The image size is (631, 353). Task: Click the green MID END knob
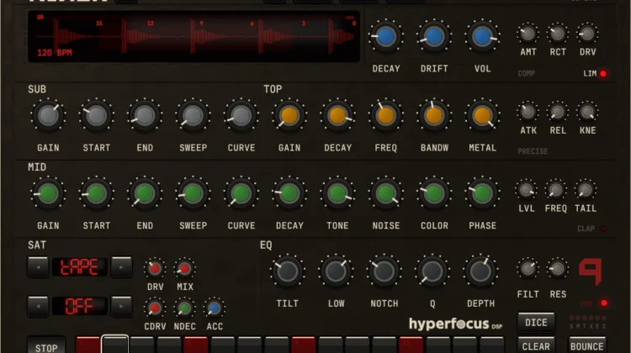coord(145,193)
